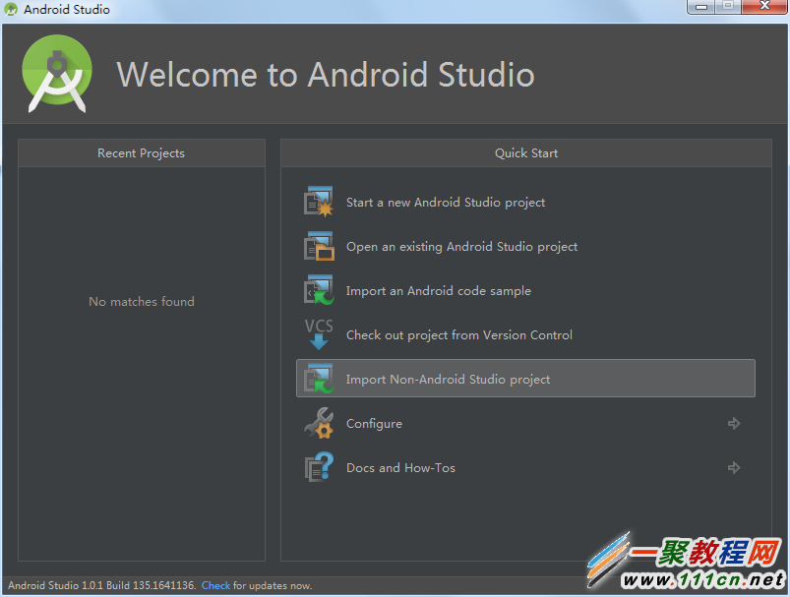Click the 'No matches found' text
The image size is (790, 597).
click(x=142, y=302)
